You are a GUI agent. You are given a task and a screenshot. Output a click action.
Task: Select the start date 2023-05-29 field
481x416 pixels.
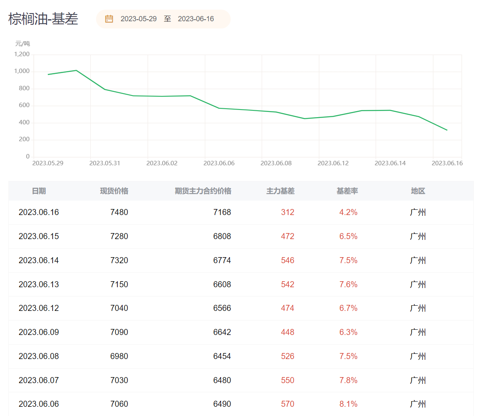139,19
